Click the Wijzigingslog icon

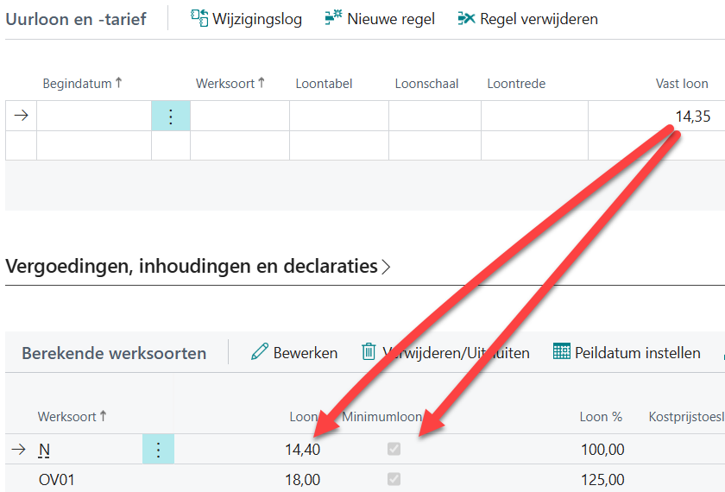[x=199, y=18]
